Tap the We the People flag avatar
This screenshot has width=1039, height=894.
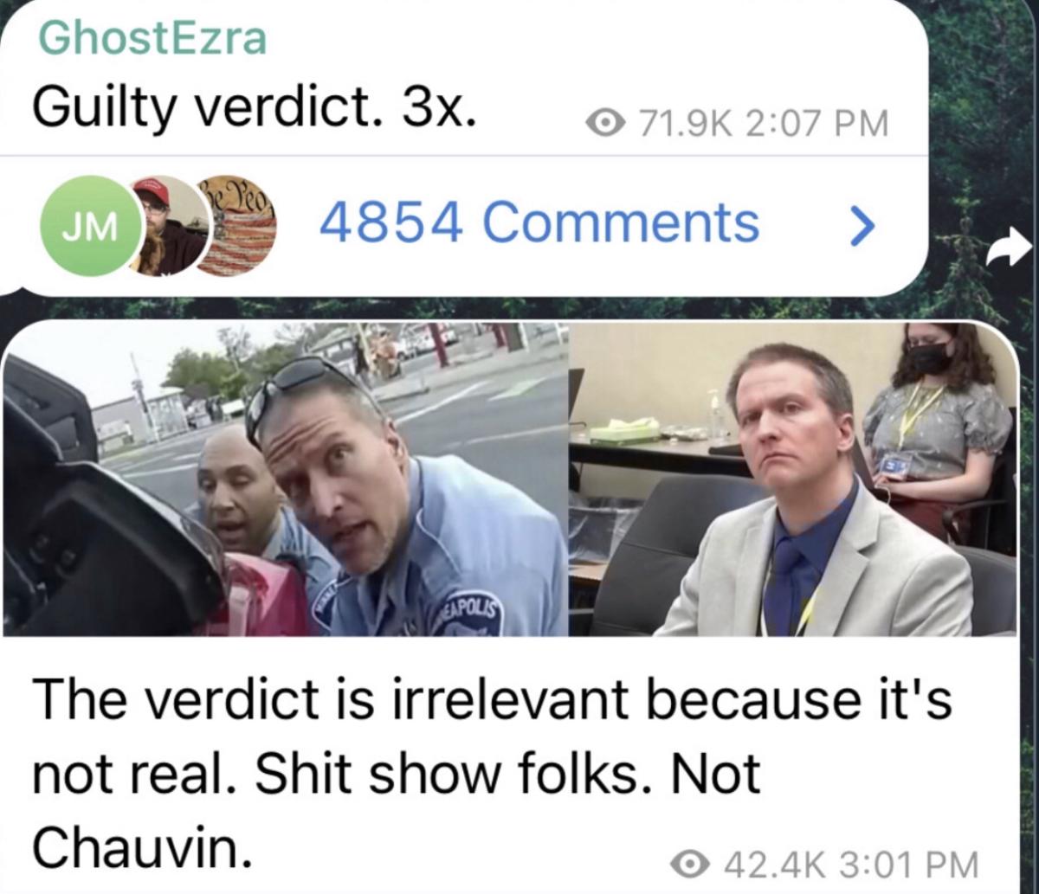pos(236,225)
